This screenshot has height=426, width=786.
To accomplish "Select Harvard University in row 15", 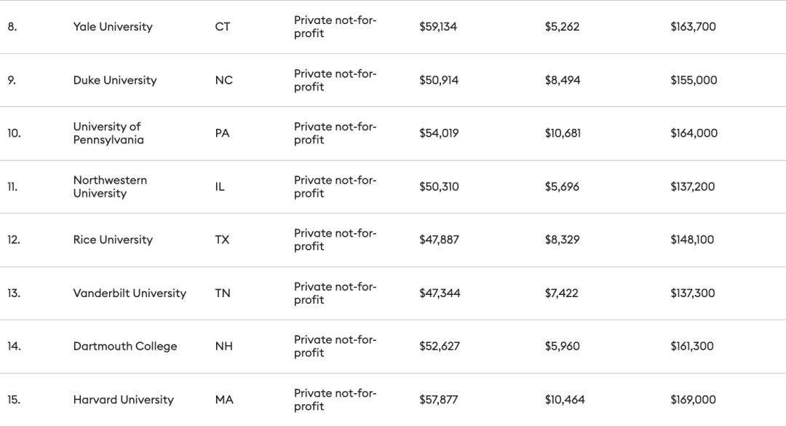I will pos(123,400).
